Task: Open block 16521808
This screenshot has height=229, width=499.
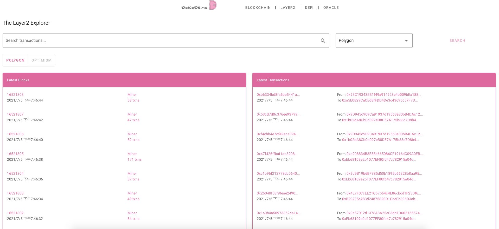Action: coord(15,95)
